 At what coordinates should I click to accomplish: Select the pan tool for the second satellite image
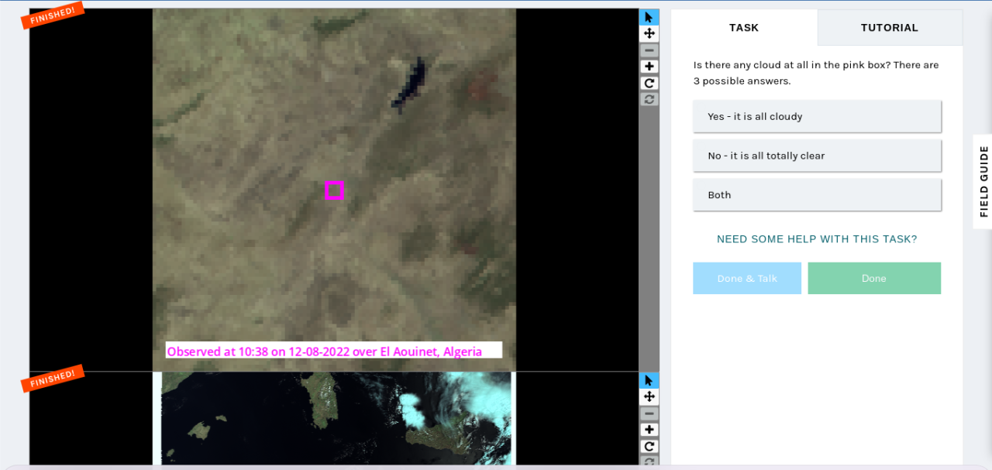pos(649,396)
